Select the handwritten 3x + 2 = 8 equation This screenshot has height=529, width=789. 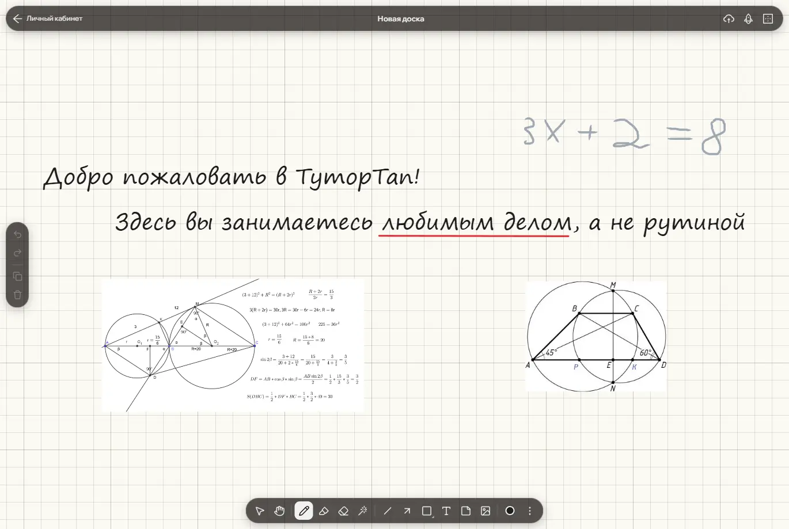[x=624, y=136]
